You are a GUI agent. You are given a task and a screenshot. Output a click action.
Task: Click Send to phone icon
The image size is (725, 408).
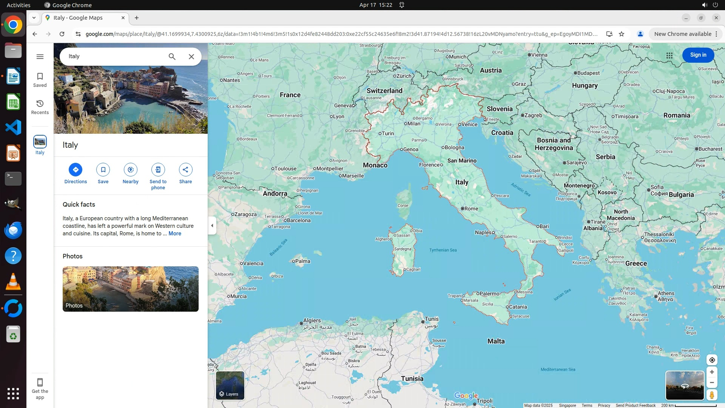(x=158, y=170)
